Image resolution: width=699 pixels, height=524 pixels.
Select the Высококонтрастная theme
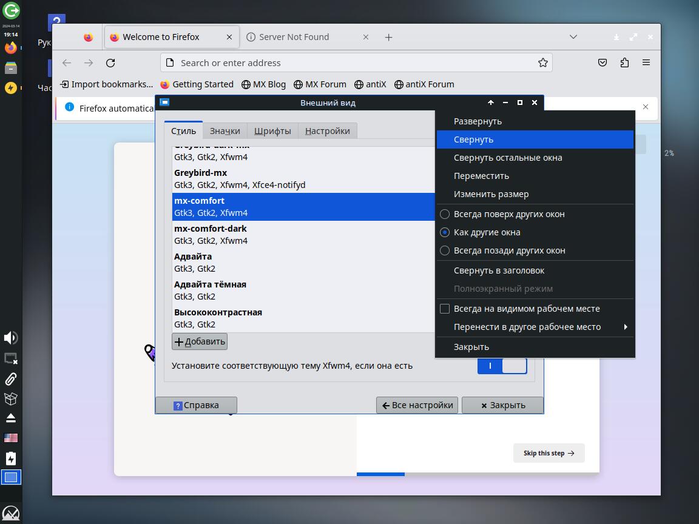coord(303,318)
